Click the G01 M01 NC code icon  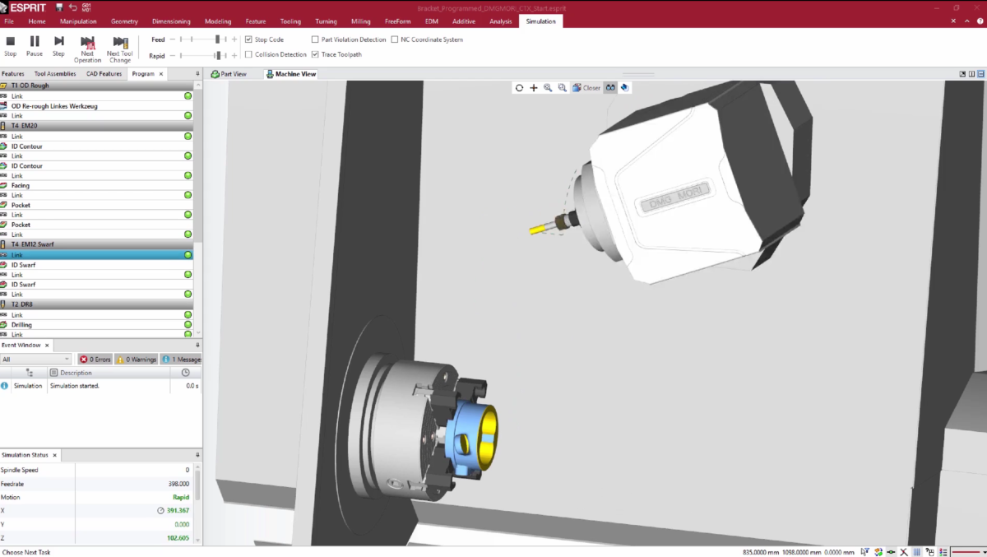(87, 7)
